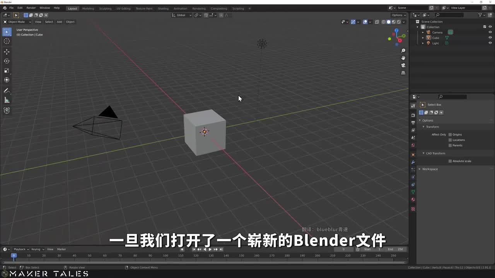Screen dimensions: 495x278
Task: Choose the CAD tool in toolbar
Action: (7, 110)
